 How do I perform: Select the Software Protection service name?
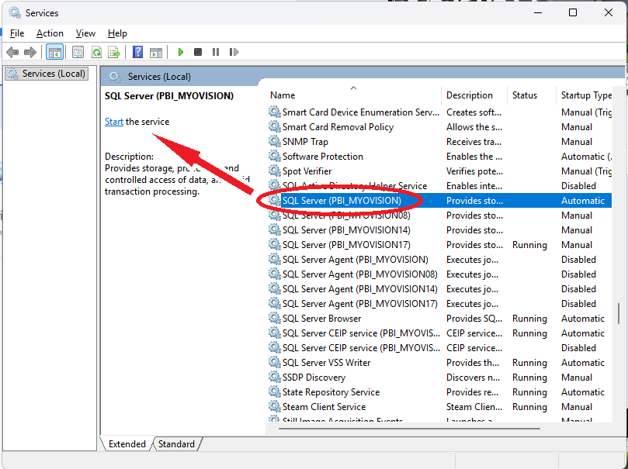(x=323, y=157)
